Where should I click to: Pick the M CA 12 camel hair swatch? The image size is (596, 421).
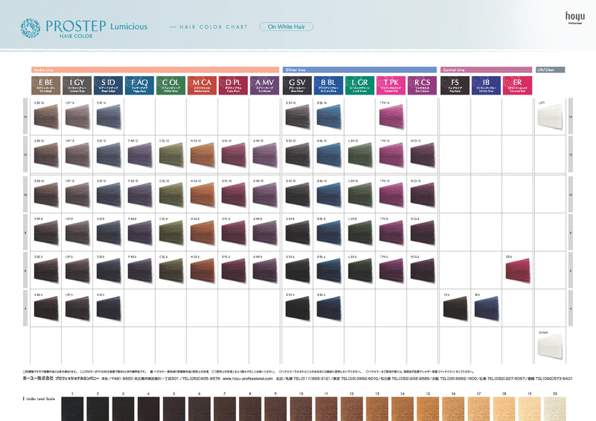(201, 155)
